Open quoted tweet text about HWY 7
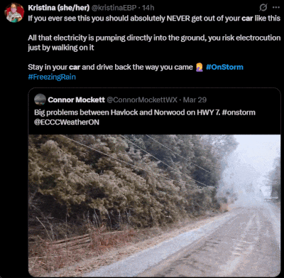284x278 pixels. [x=145, y=117]
